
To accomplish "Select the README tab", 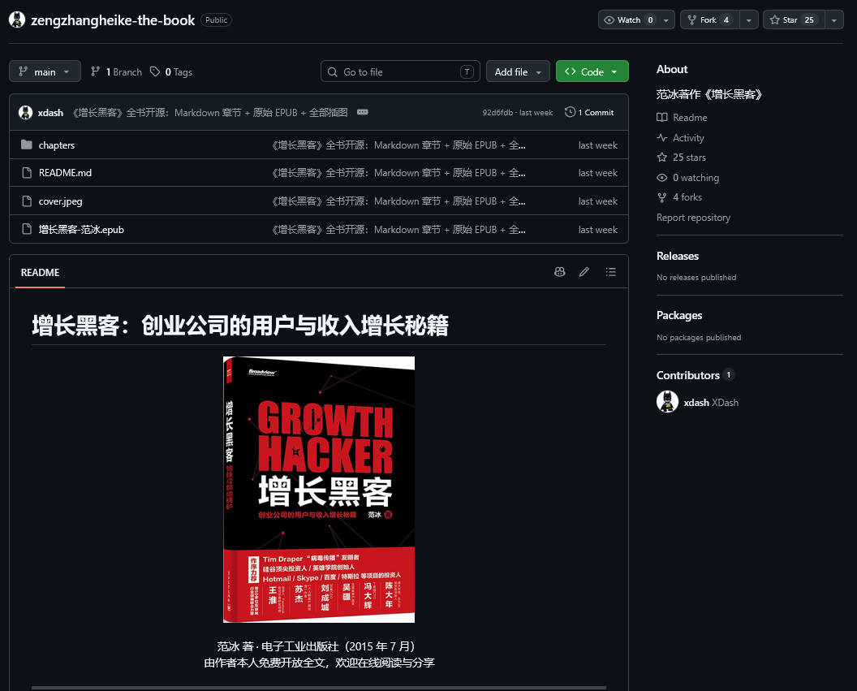I will [x=40, y=272].
